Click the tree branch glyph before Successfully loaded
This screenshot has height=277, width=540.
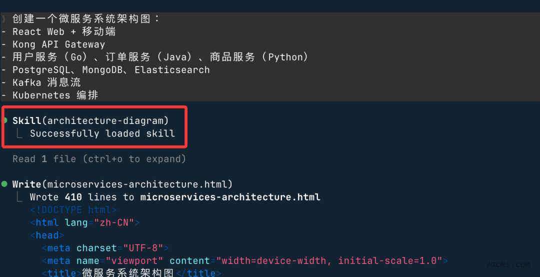tap(19, 133)
